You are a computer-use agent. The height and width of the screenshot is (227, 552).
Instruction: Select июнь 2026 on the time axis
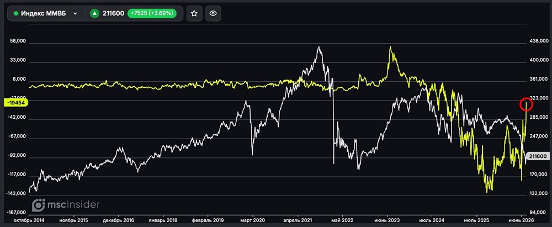click(x=522, y=220)
